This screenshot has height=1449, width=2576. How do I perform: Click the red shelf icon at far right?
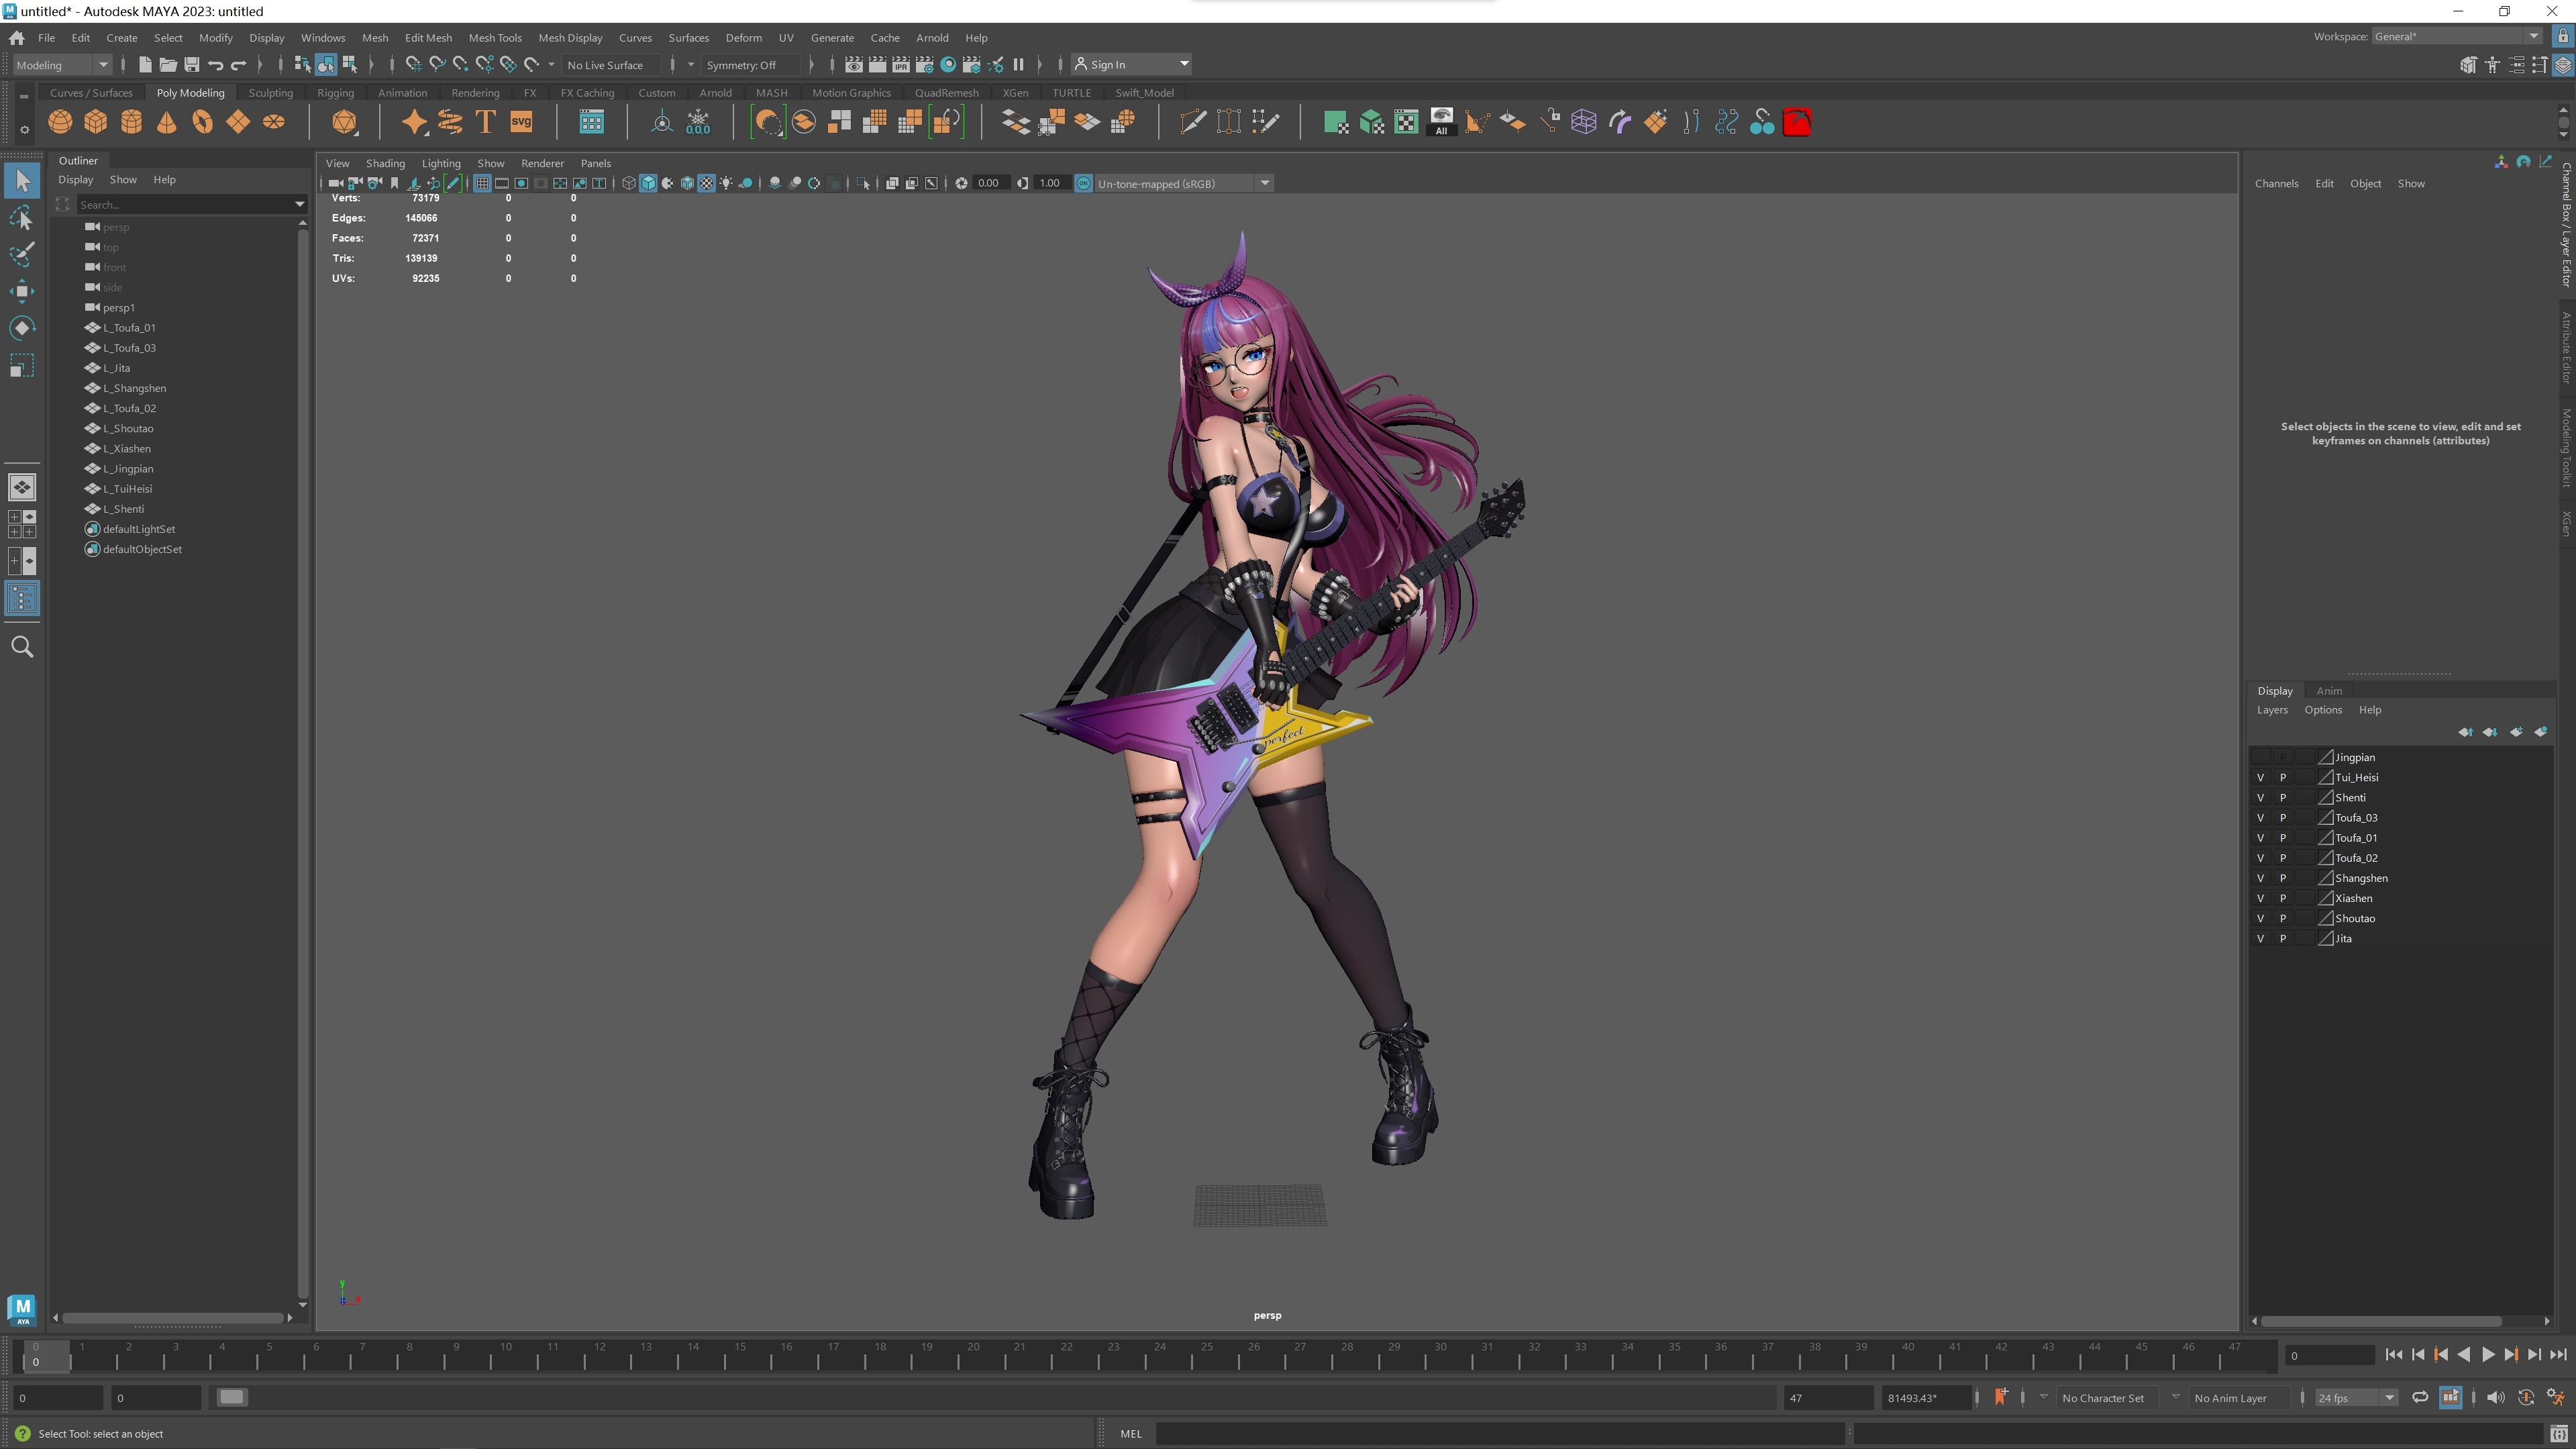(1797, 122)
